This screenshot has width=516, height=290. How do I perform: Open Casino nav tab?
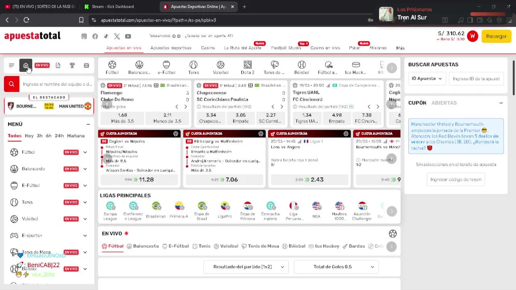coord(208,48)
